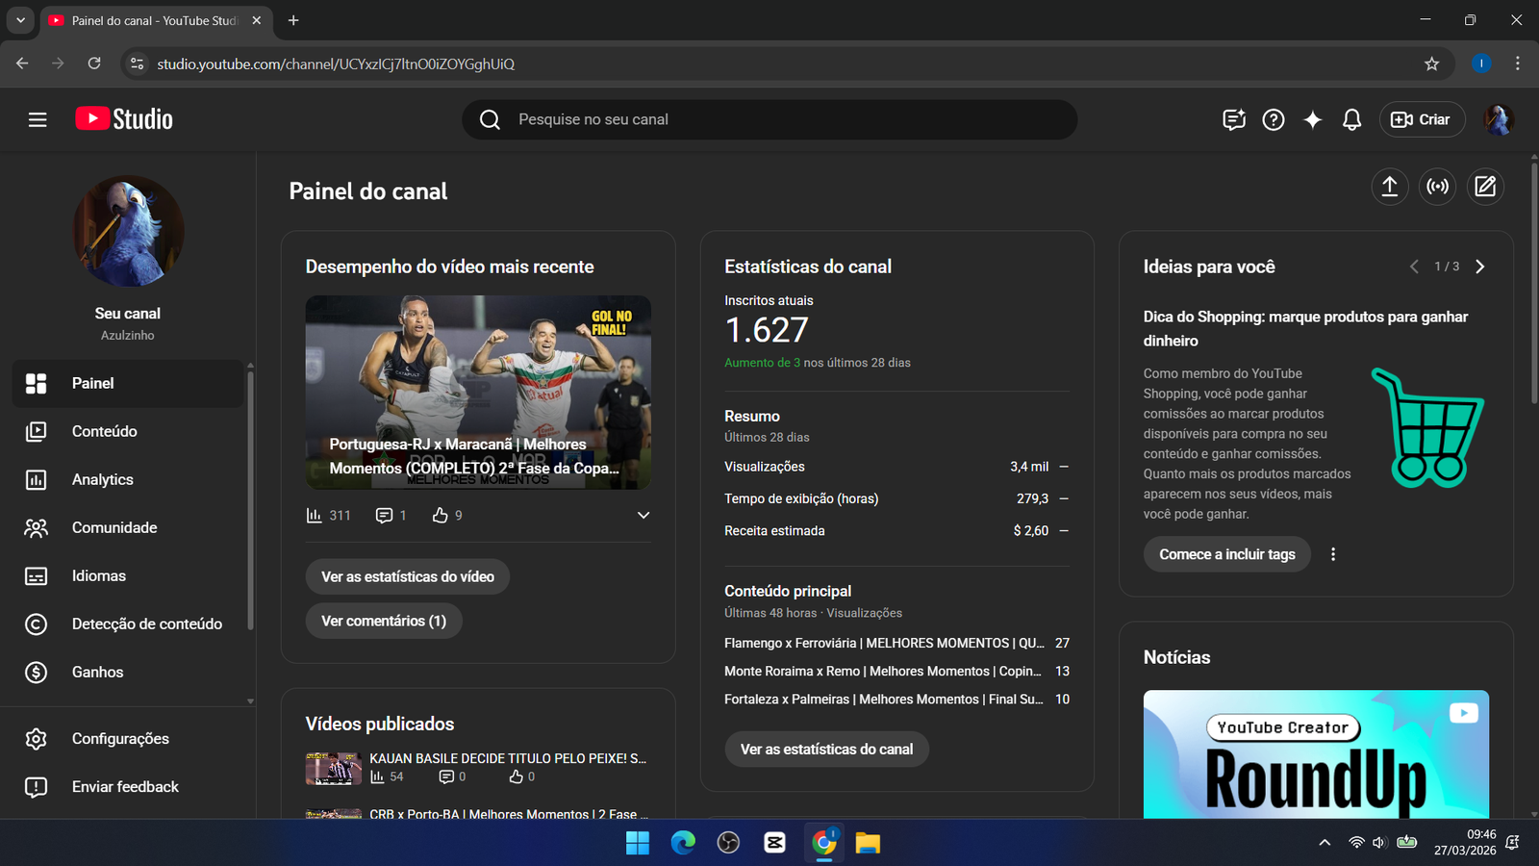Click the create post pencil icon
Viewport: 1539px width, 866px height.
tap(1485, 187)
